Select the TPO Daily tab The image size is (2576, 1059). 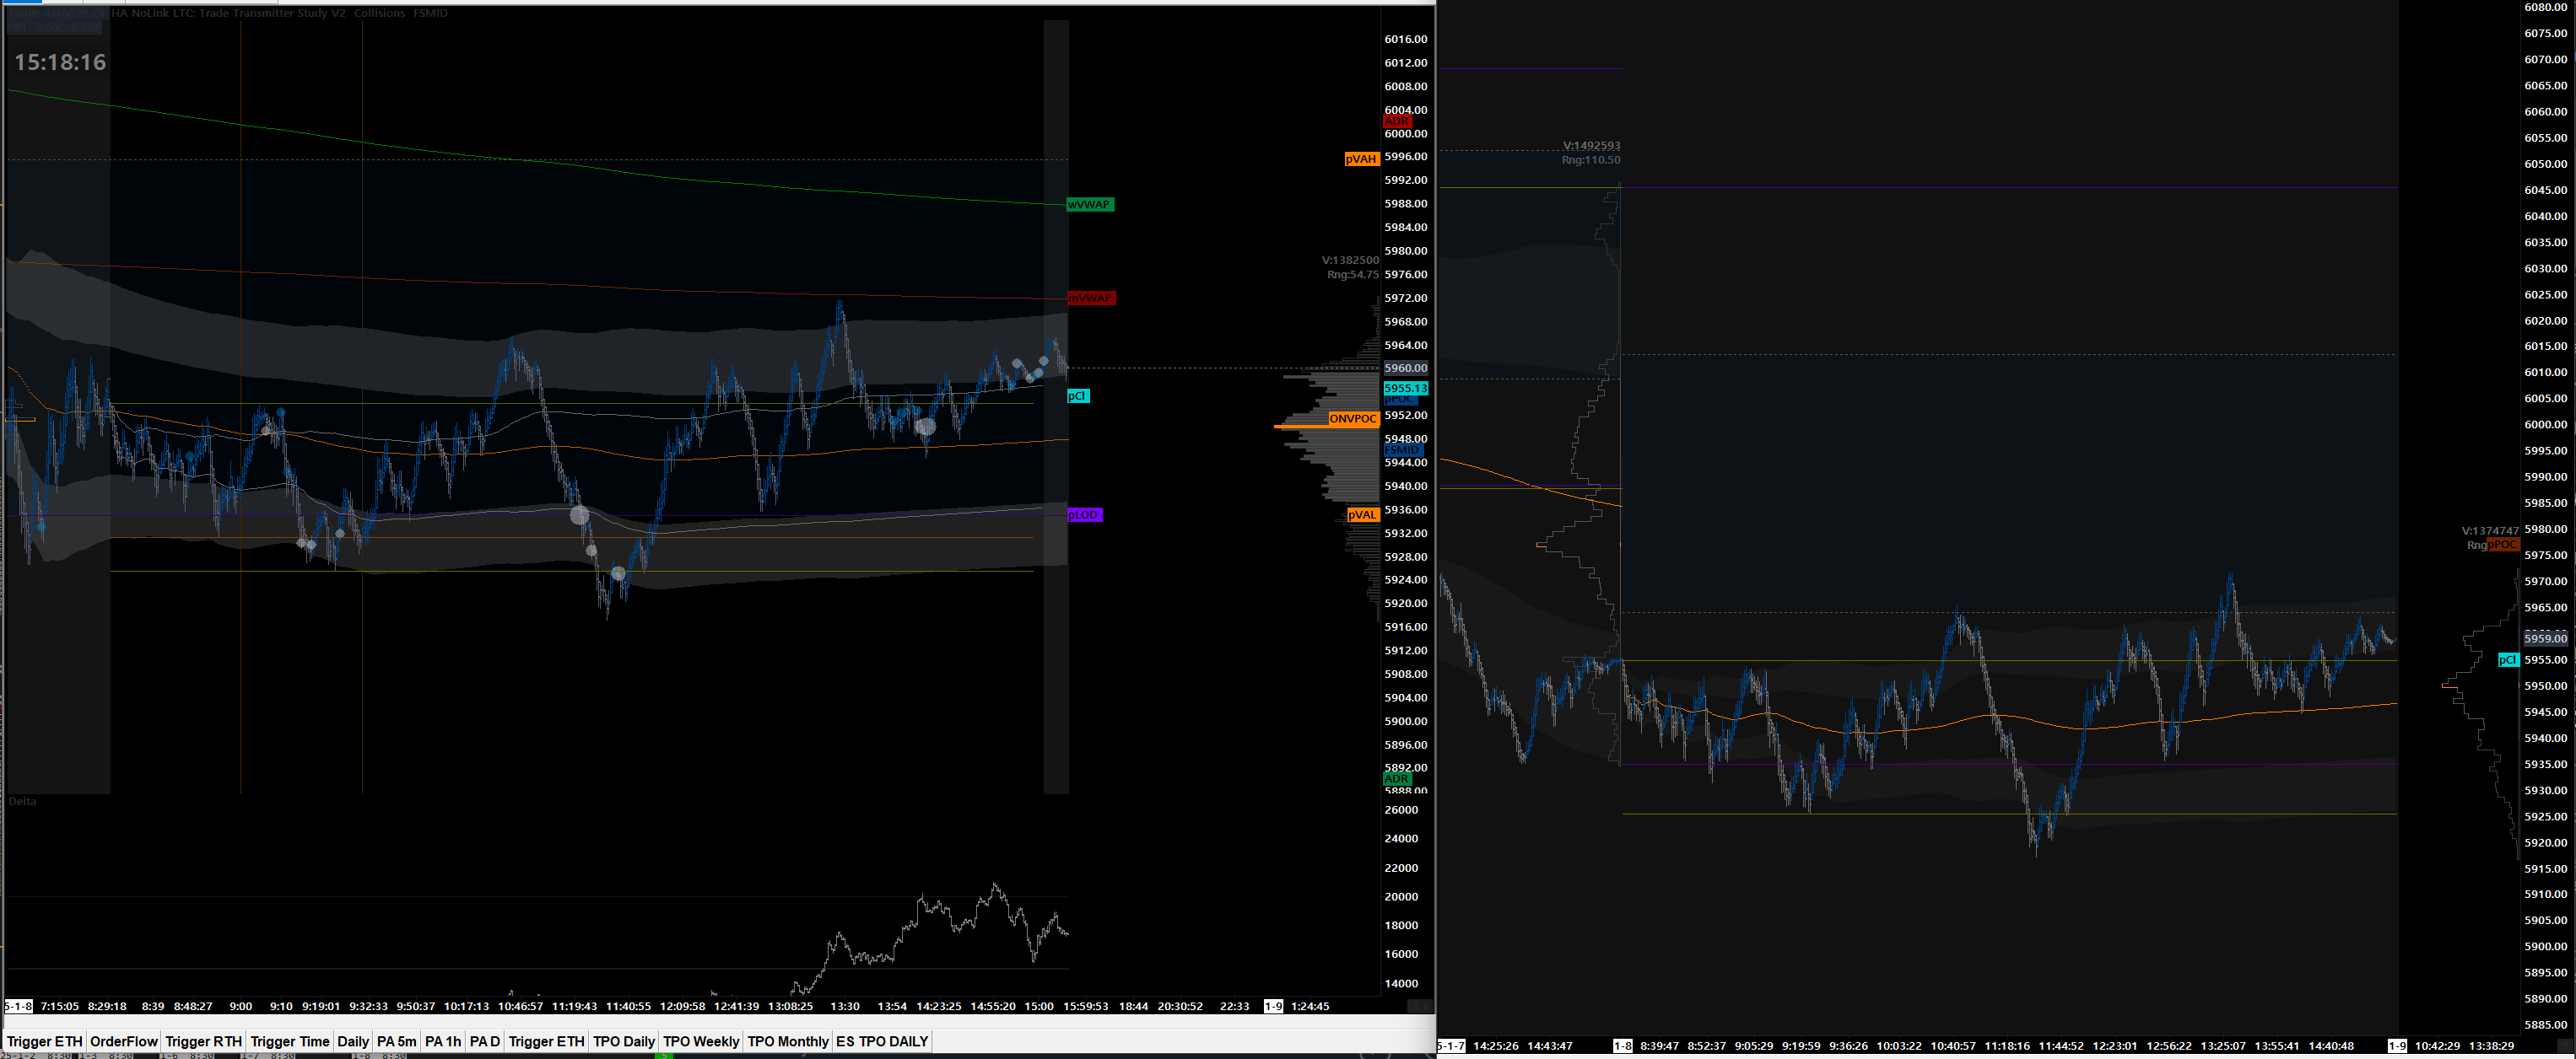pos(623,1041)
